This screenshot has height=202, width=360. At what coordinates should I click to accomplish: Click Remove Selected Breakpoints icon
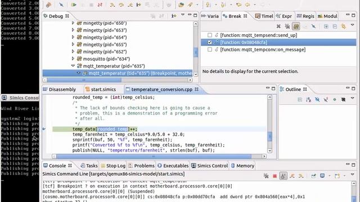[x=278, y=26]
